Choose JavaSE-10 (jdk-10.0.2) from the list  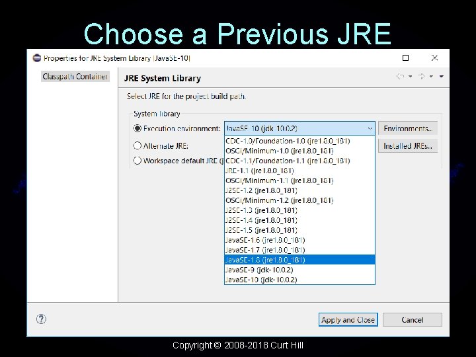[x=299, y=280]
